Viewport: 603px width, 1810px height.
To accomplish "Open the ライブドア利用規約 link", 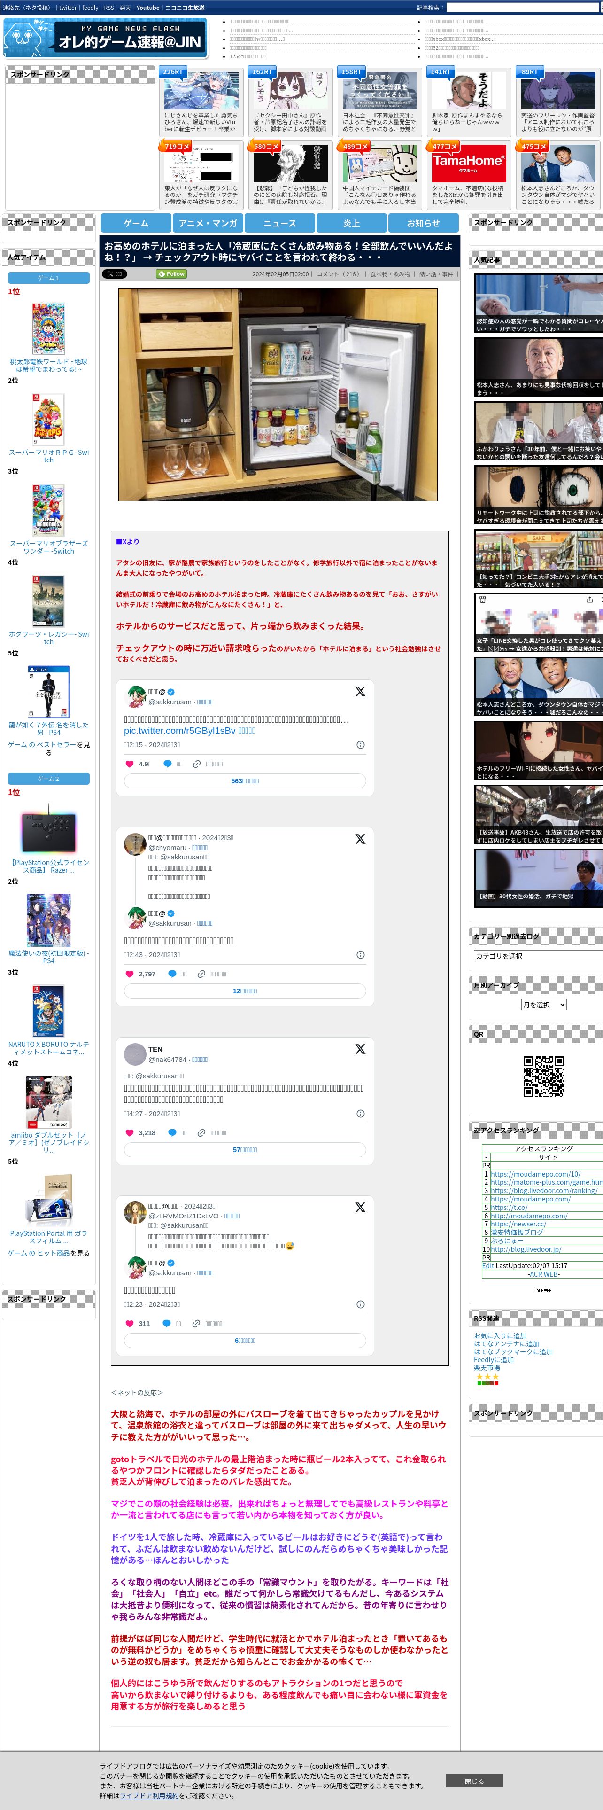I will 149,1795.
